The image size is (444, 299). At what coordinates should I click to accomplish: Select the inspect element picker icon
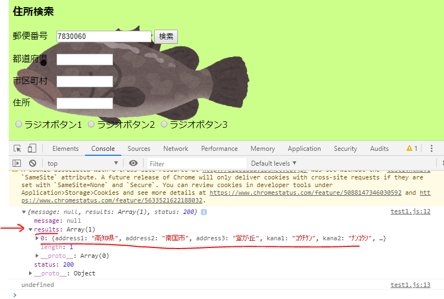[17, 148]
